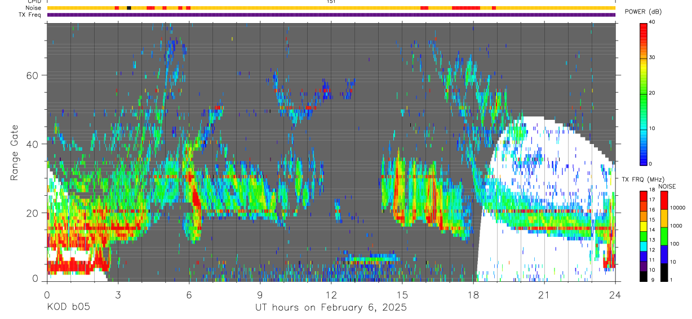Click the 10000 tick on noise scale
This screenshot has width=692, height=319.
tap(678, 208)
